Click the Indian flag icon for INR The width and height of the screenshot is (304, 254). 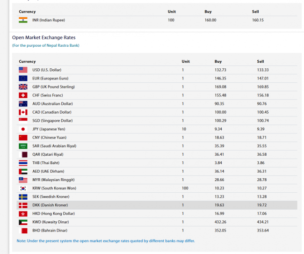pyautogui.click(x=23, y=20)
